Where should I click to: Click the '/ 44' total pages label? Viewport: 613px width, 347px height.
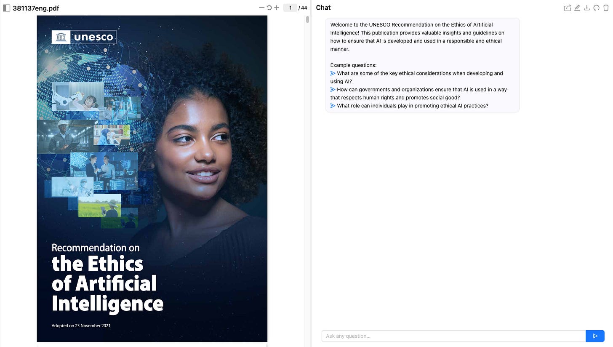coord(303,8)
